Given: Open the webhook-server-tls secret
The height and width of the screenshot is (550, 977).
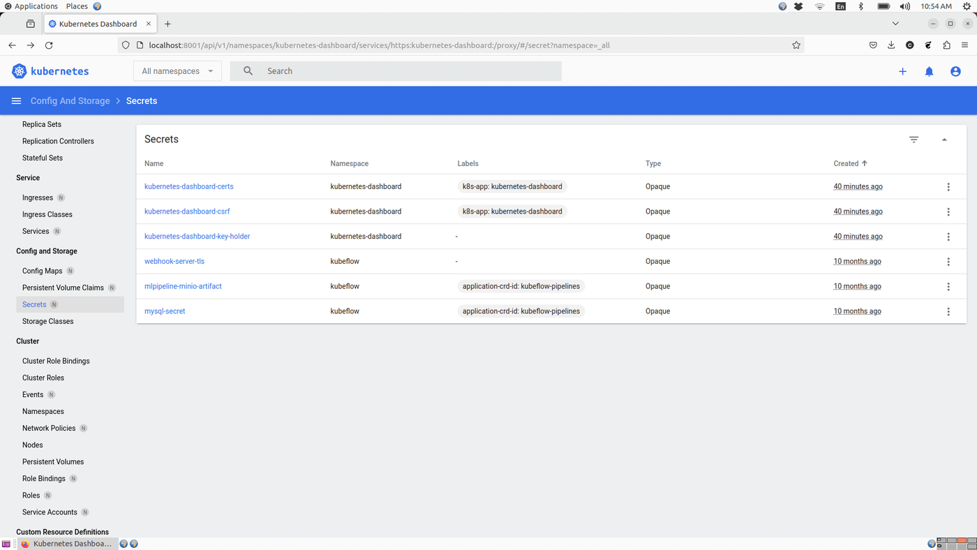Looking at the screenshot, I should (x=174, y=262).
